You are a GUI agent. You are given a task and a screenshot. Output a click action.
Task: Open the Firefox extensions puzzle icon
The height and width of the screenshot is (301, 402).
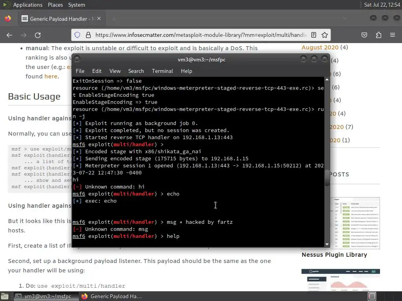pos(378,35)
